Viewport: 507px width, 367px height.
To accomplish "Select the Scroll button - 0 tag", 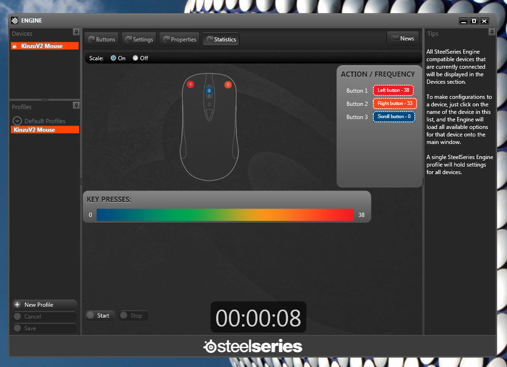I will pyautogui.click(x=394, y=117).
